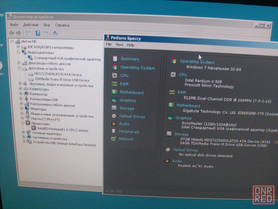Viewport: 278px width, 209px height.
Task: Collapse Видеоадаптеры node
Action: 18,52
